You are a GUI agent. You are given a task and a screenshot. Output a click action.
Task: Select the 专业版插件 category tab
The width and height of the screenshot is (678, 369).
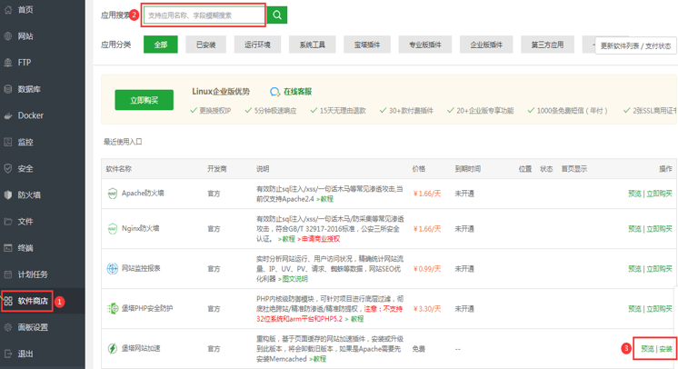[x=425, y=45]
